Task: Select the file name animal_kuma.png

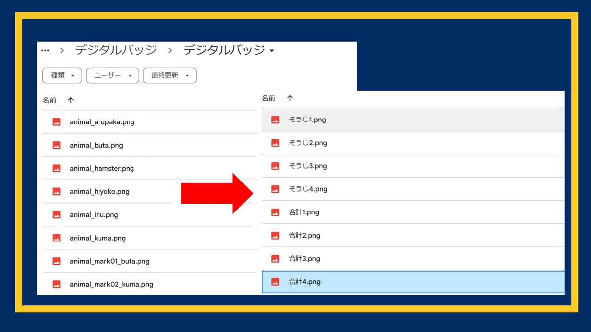Action: pos(98,238)
